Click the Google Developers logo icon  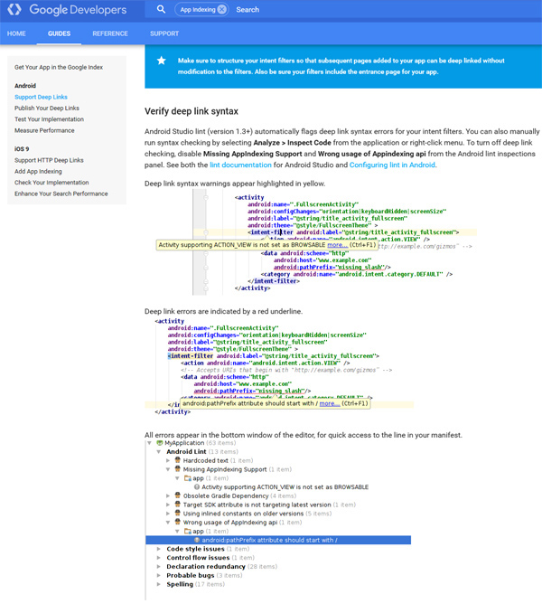pos(17,10)
